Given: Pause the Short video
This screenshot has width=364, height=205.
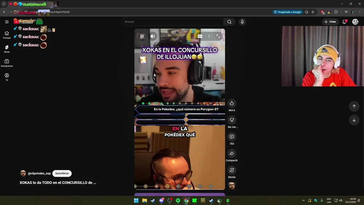Looking at the screenshot, I should coord(142,36).
